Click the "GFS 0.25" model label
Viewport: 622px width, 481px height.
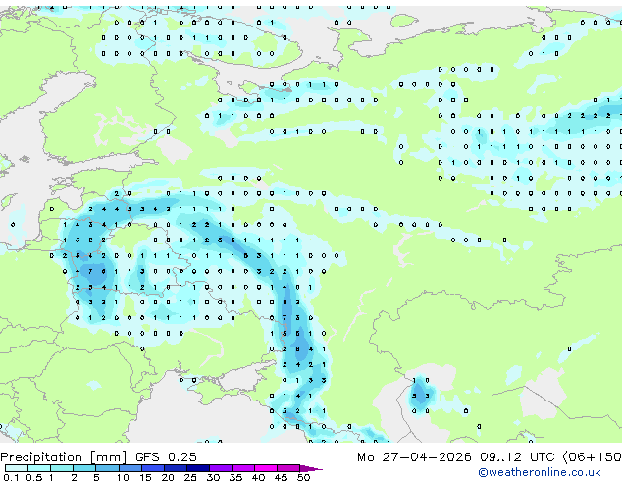tap(166, 457)
